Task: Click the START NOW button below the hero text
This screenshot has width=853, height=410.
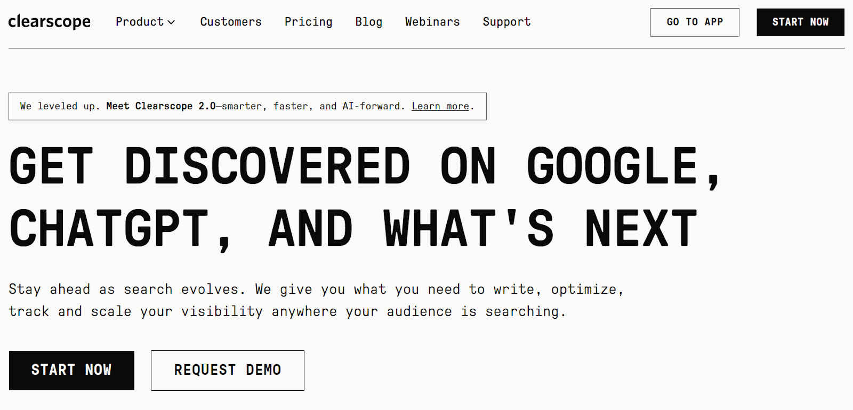Action: click(71, 371)
